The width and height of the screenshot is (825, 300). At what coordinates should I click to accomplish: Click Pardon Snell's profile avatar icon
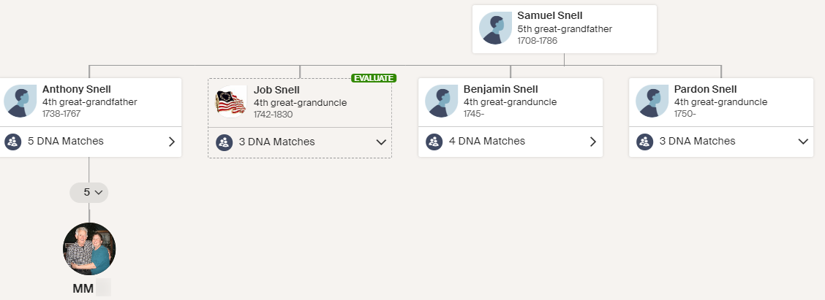652,101
